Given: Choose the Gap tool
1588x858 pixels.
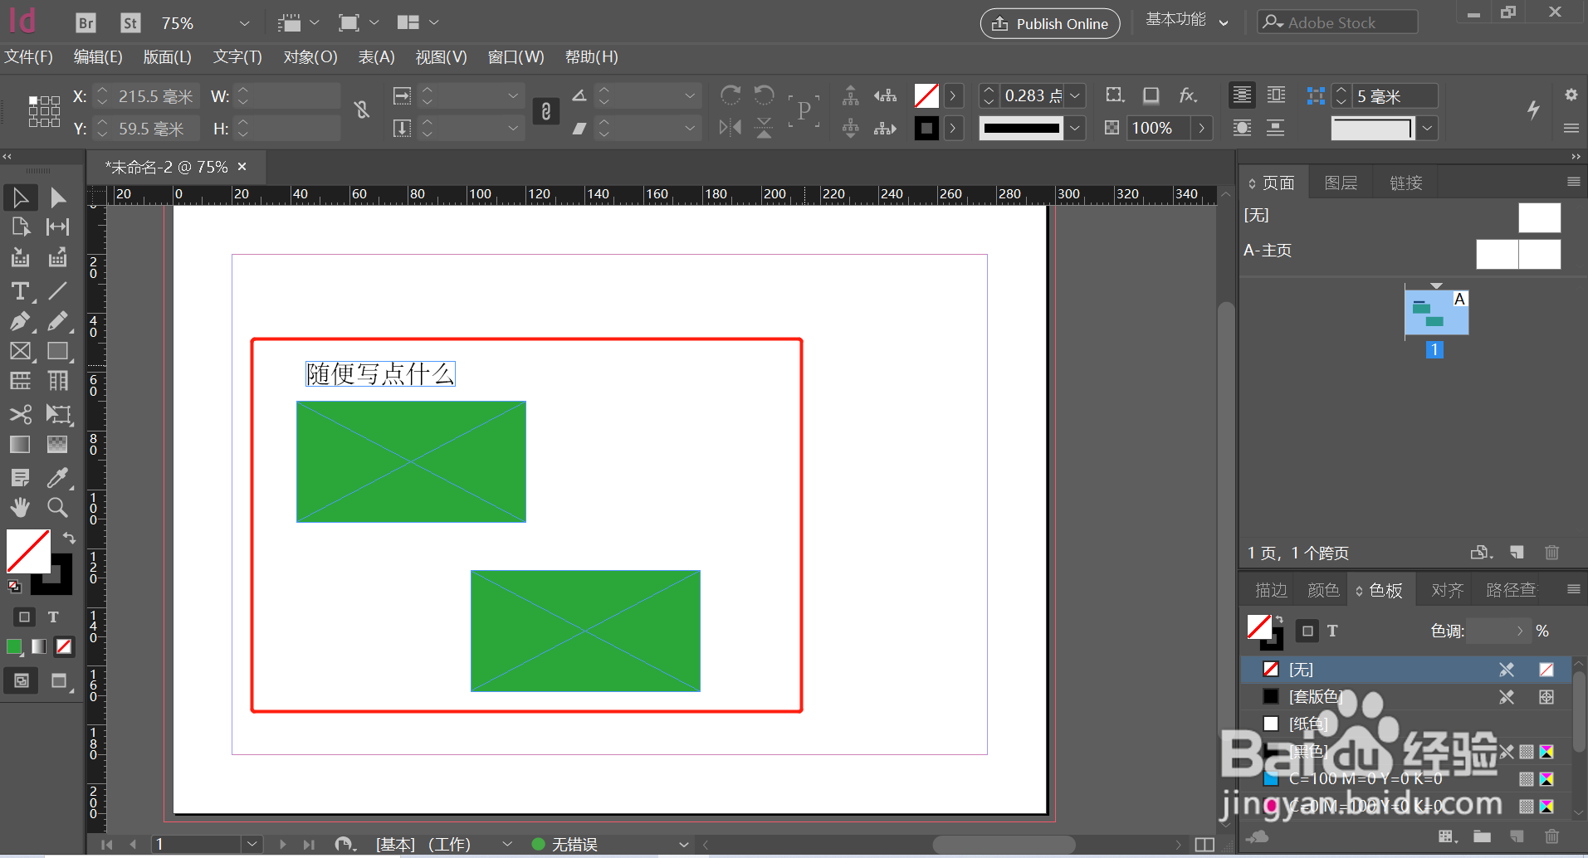Looking at the screenshot, I should coord(57,227).
